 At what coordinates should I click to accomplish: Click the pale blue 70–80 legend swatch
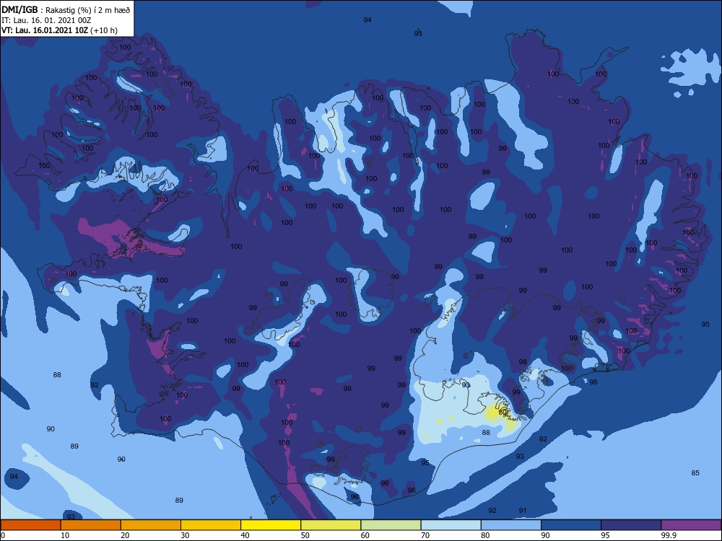click(x=451, y=525)
